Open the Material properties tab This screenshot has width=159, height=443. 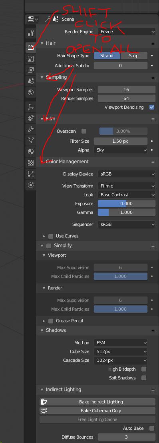click(31, 152)
